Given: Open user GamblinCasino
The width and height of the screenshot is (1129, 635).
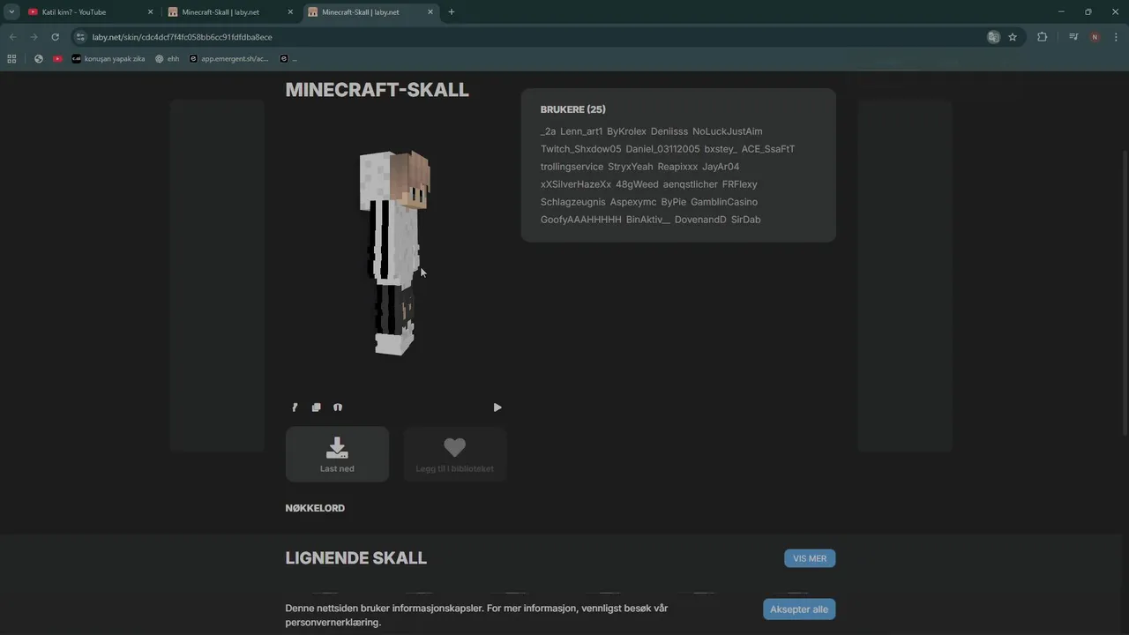Looking at the screenshot, I should [724, 202].
